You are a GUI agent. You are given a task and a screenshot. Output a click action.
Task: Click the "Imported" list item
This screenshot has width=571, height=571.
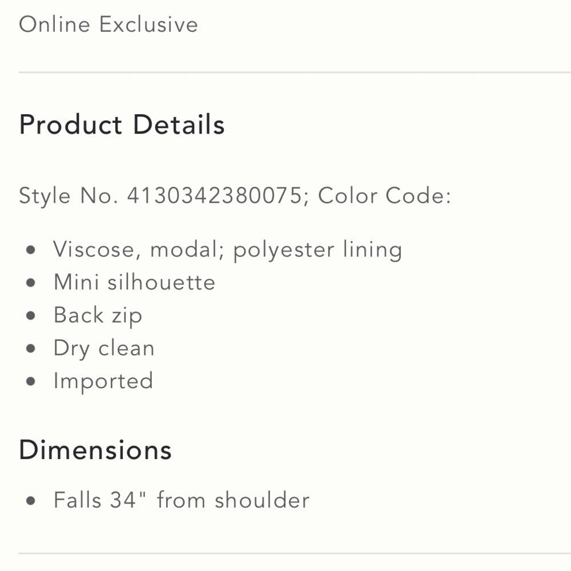pos(103,381)
